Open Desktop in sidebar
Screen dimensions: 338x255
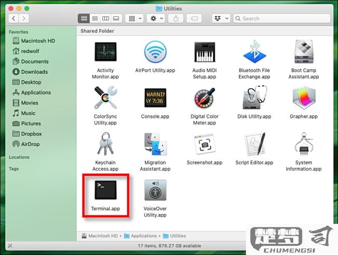pyautogui.click(x=27, y=82)
